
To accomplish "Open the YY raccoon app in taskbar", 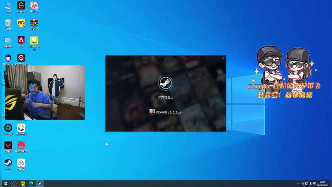I will coord(23,183).
